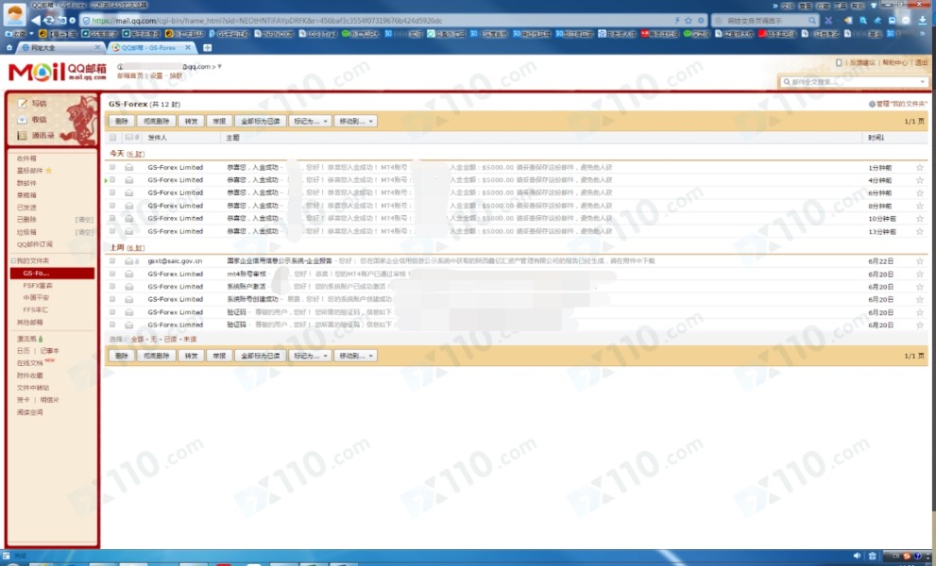
Task: Click the top toolbar 删除 button
Action: click(x=122, y=121)
